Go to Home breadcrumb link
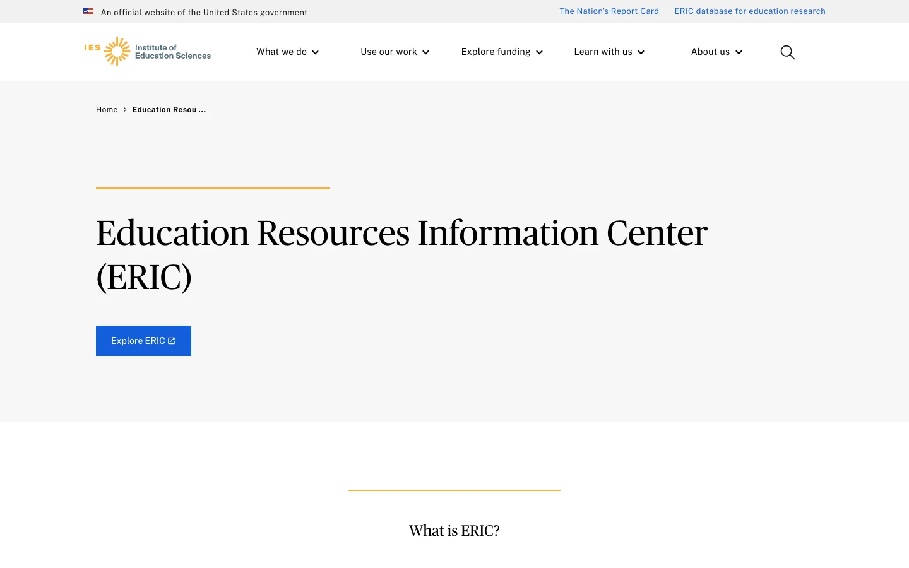Viewport: 909px width, 568px height. tap(107, 110)
